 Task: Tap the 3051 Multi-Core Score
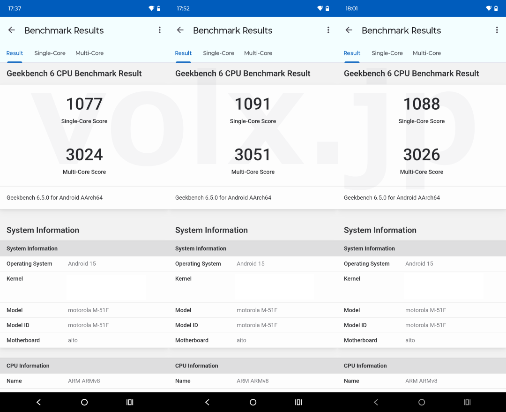click(x=253, y=155)
